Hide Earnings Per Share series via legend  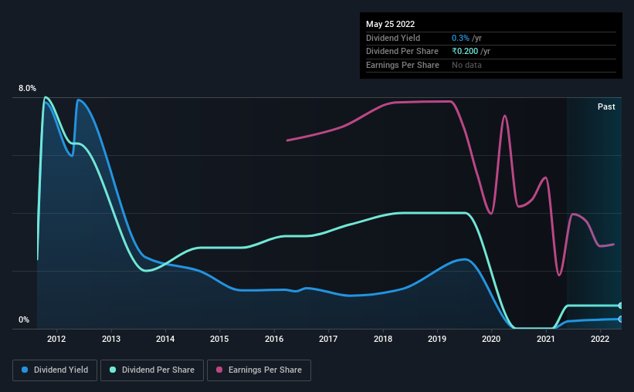click(259, 370)
